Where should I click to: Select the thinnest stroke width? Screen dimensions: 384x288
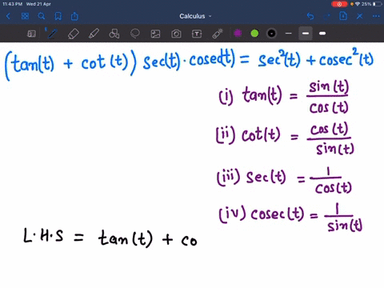coord(289,34)
